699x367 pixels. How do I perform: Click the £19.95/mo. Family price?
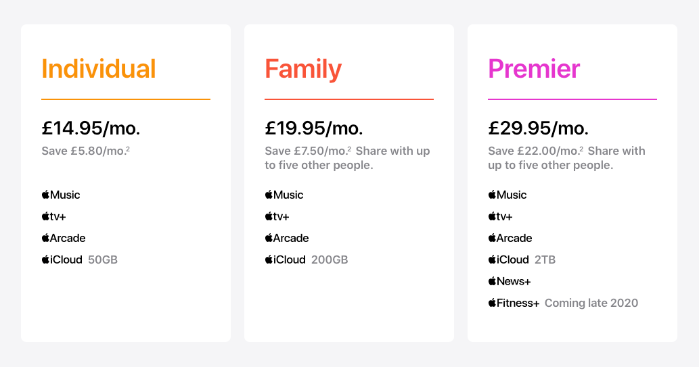(x=314, y=127)
